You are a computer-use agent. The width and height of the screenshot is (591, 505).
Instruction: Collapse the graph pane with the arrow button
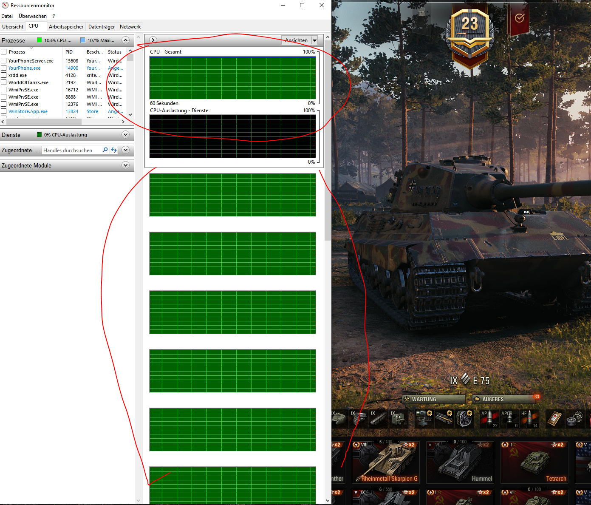pyautogui.click(x=153, y=40)
